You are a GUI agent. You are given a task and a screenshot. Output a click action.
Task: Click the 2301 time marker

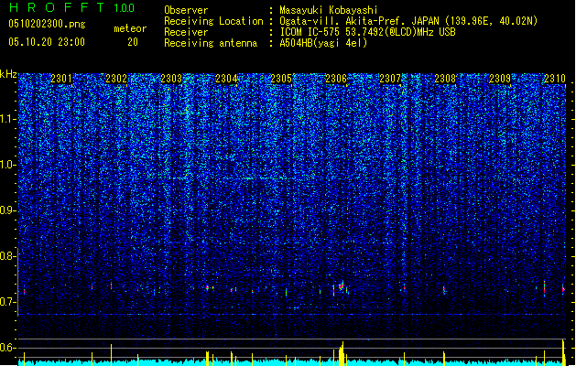pos(61,79)
